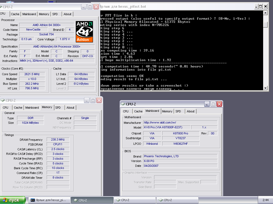Click the BIOS Brand field Phoenix Technologies, LTD
The image size is (273, 204).
[180, 156]
